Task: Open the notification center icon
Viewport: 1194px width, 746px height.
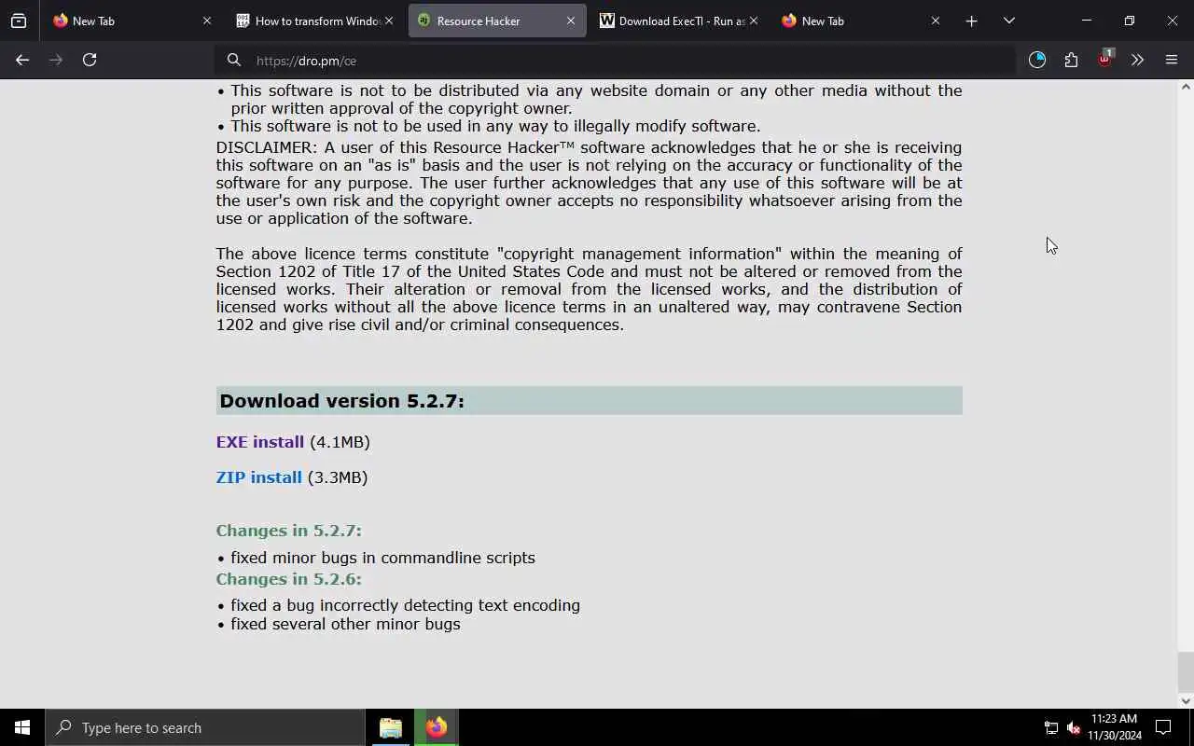Action: pyautogui.click(x=1163, y=727)
